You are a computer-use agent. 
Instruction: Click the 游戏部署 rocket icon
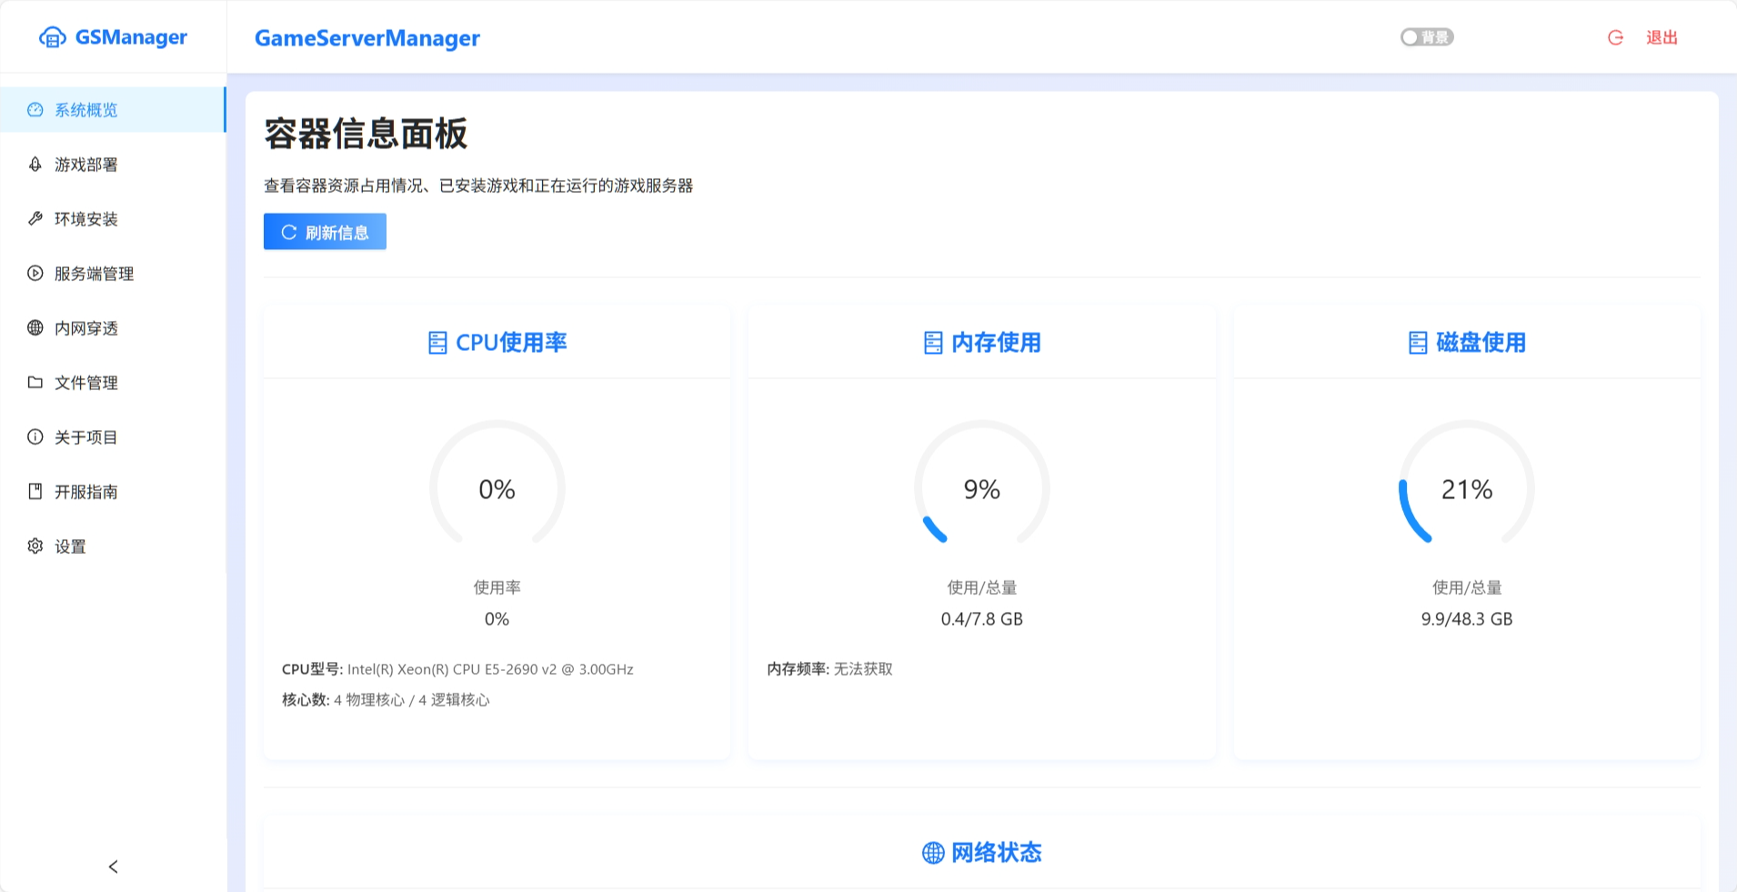click(x=35, y=165)
